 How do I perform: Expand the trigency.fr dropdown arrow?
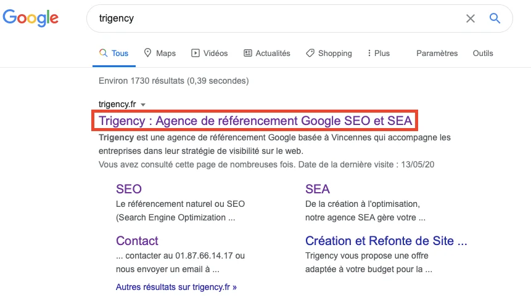click(143, 105)
